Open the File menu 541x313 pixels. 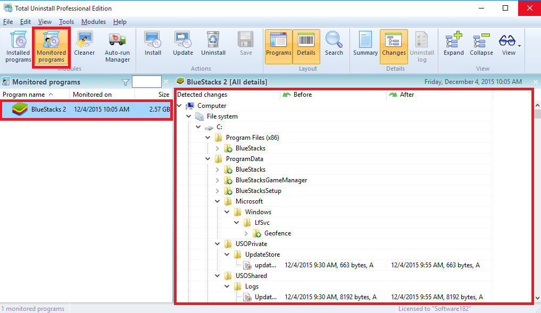8,22
